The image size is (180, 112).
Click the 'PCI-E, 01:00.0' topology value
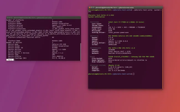(58, 58)
